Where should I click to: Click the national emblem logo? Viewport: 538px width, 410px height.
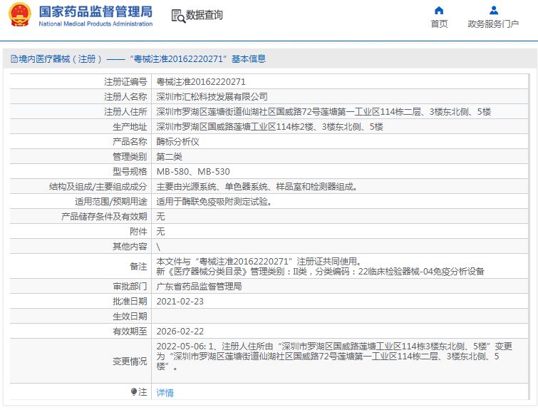coord(19,14)
